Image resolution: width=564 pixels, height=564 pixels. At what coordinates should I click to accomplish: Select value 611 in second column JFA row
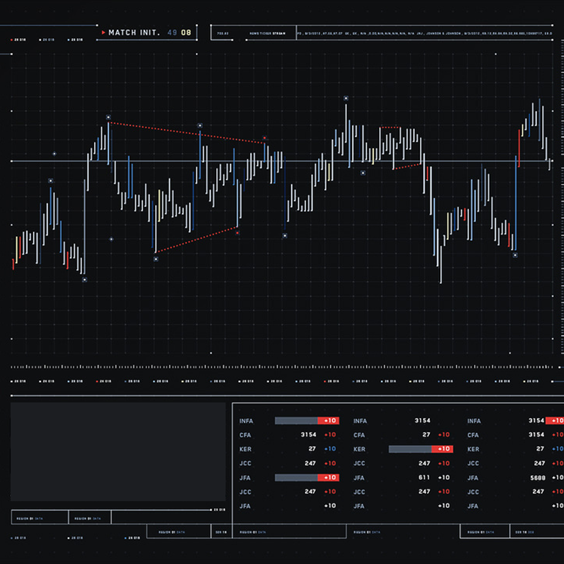(424, 477)
